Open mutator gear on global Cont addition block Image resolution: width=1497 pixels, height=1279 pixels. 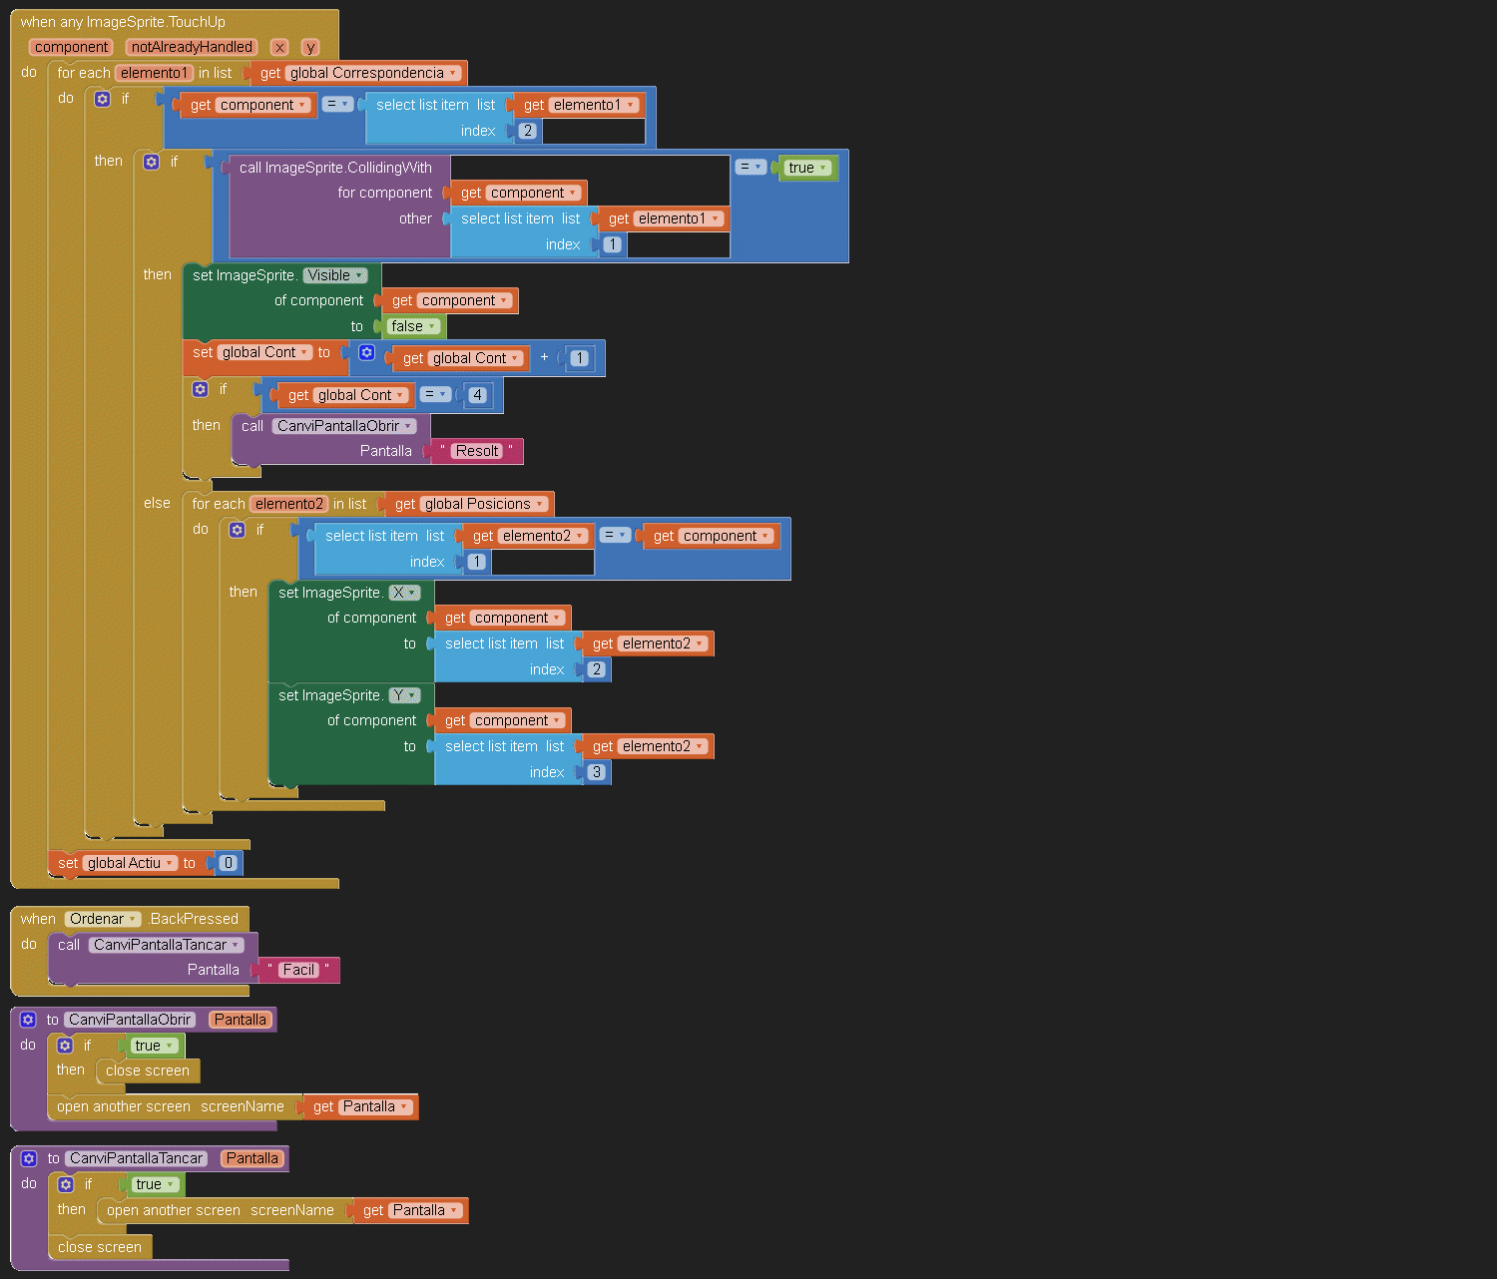(366, 353)
